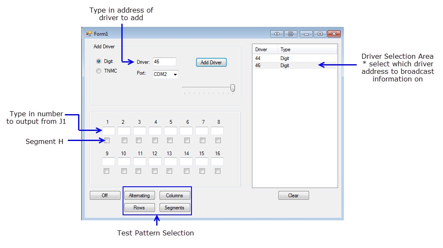Select the TNMC radio button
Screen dimensions: 443x248
point(99,71)
